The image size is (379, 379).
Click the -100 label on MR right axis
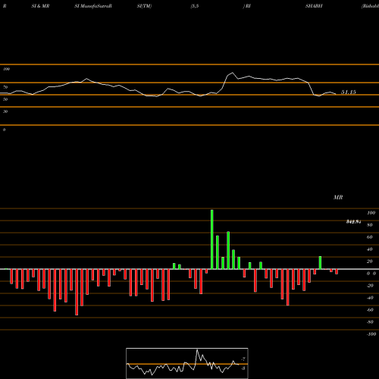(371, 334)
